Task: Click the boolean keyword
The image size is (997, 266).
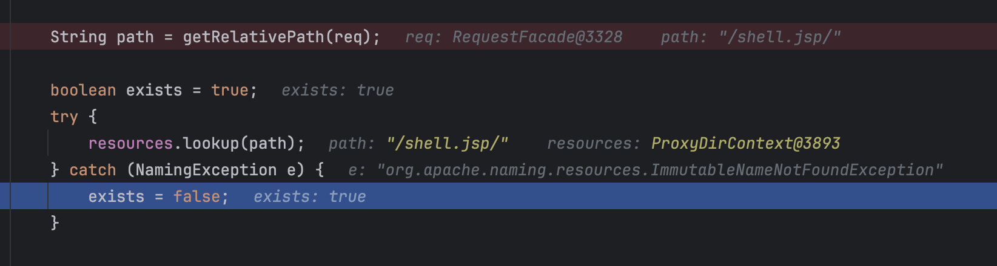Action: coord(83,90)
